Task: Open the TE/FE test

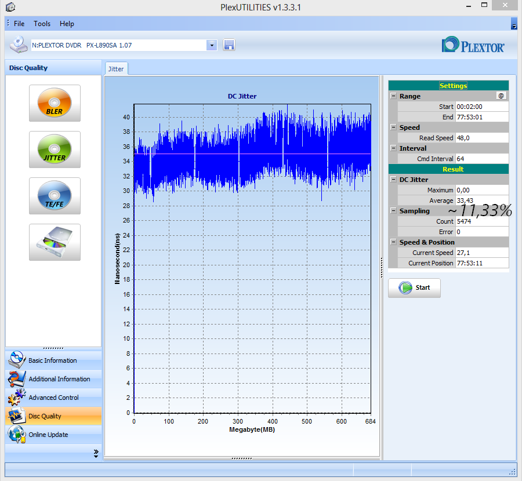Action: pos(55,196)
